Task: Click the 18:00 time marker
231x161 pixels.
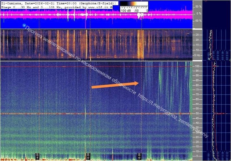Action: pos(139,156)
